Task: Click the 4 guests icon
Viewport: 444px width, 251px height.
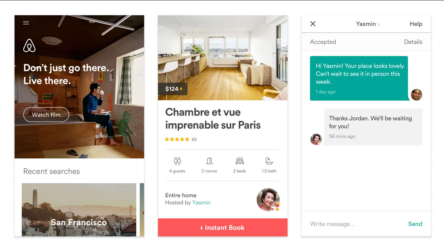Action: (177, 161)
